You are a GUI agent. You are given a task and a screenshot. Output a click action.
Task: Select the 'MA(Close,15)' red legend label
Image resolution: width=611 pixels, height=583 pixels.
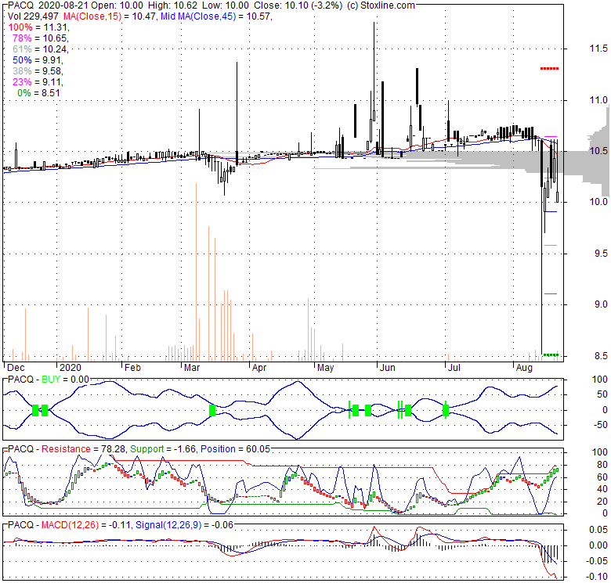[92, 16]
